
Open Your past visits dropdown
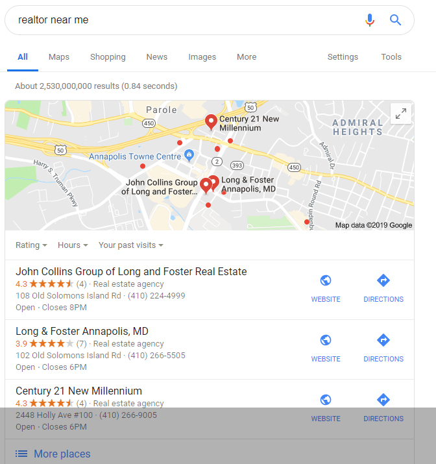[x=131, y=245]
